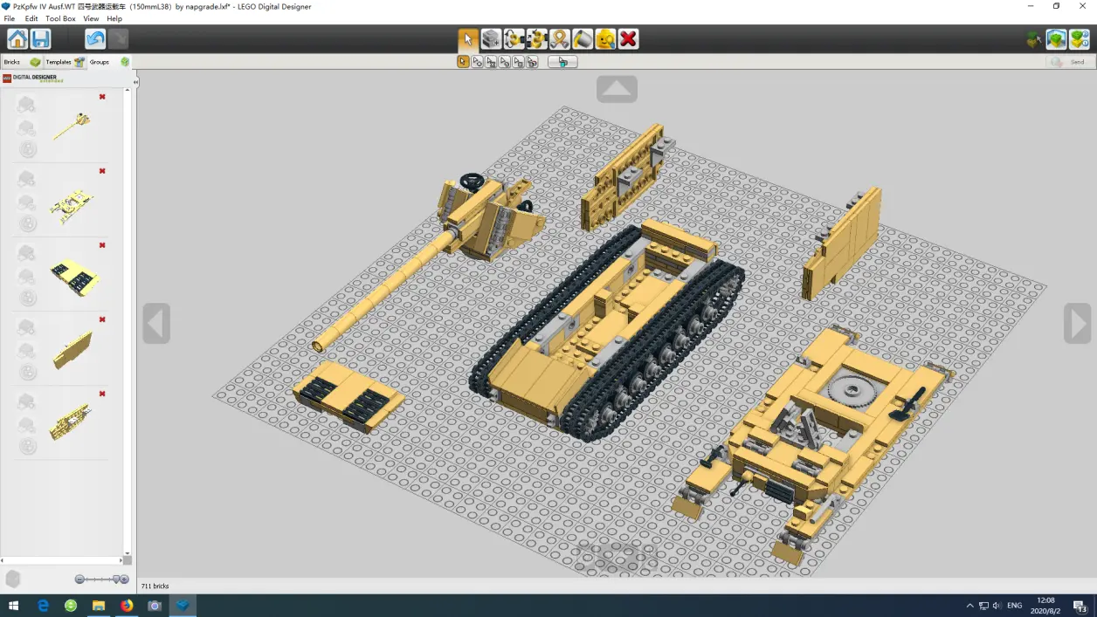Image resolution: width=1097 pixels, height=617 pixels.
Task: Delete the fourth group (side wall)
Action: point(102,319)
